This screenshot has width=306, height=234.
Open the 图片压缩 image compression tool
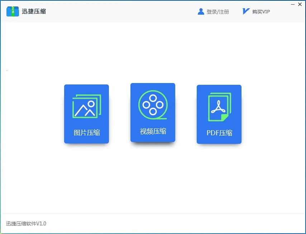86,114
